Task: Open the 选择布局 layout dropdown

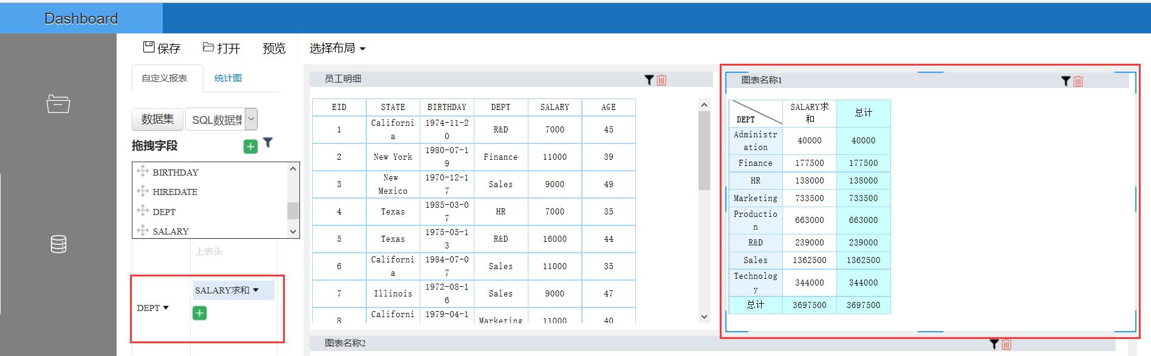Action: click(x=337, y=48)
